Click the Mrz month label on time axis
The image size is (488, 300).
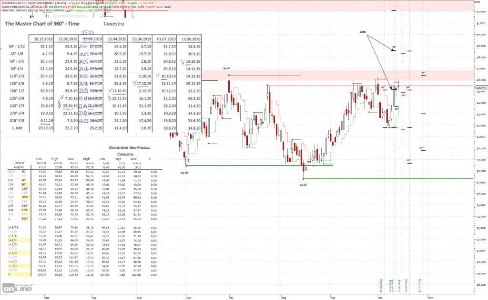47,298
